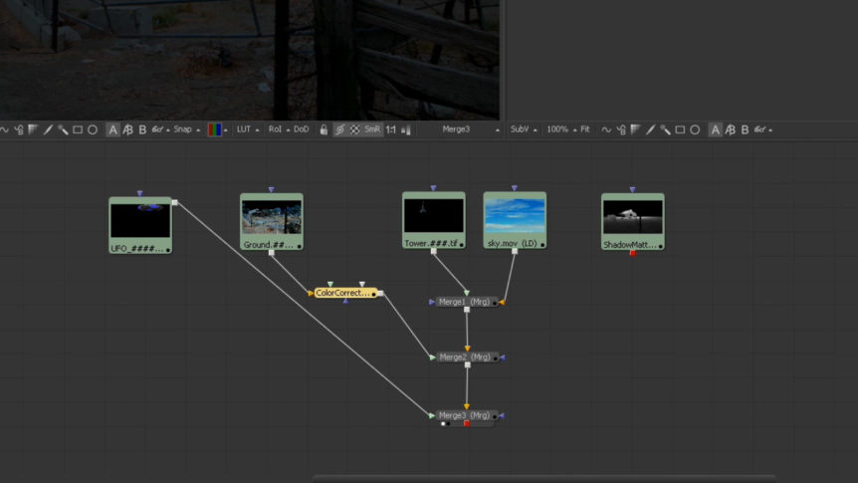The width and height of the screenshot is (858, 483).
Task: Select the Ground loader node thumbnail
Action: pyautogui.click(x=272, y=217)
